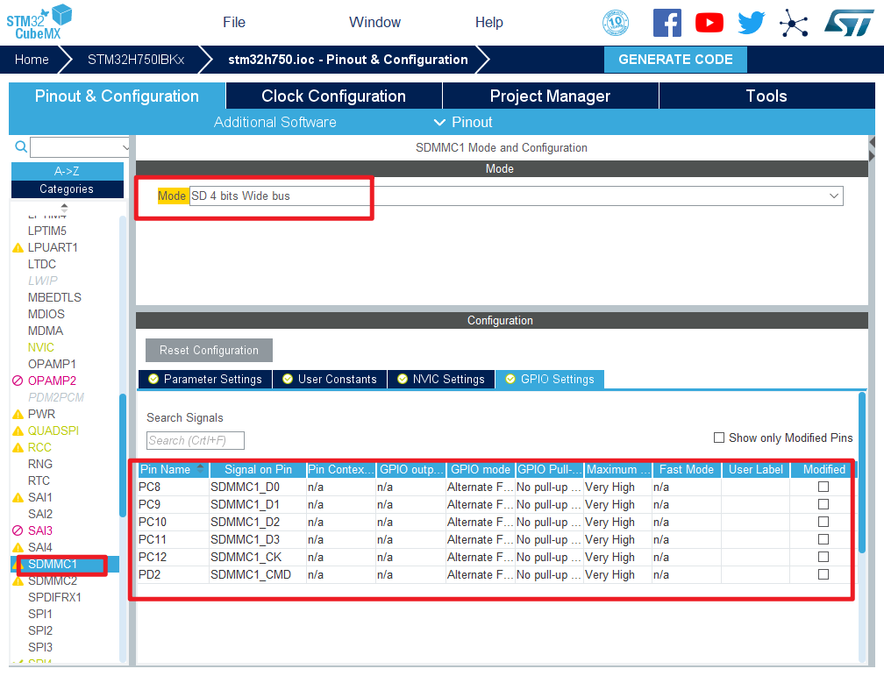Open the Twitter bird icon
Screen dimensions: 884x676
(x=751, y=23)
